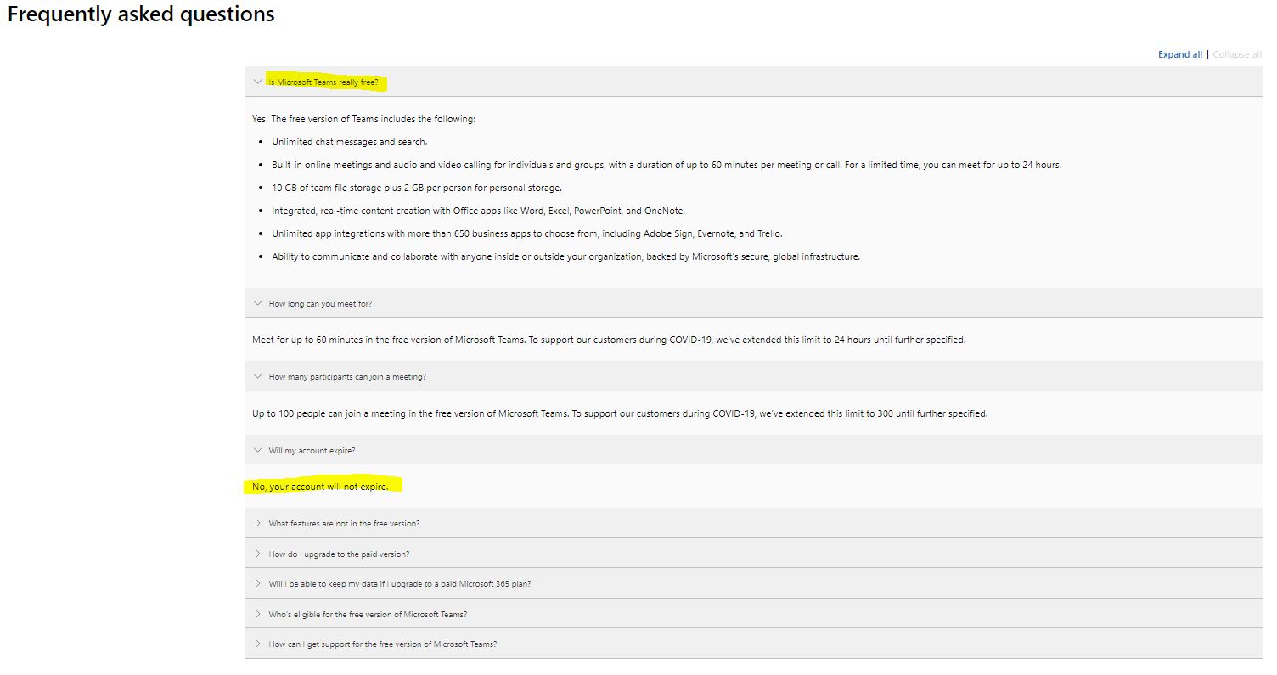Image resolution: width=1277 pixels, height=675 pixels.
Task: Click 'No, your account will not expire.' answer
Action: (320, 487)
